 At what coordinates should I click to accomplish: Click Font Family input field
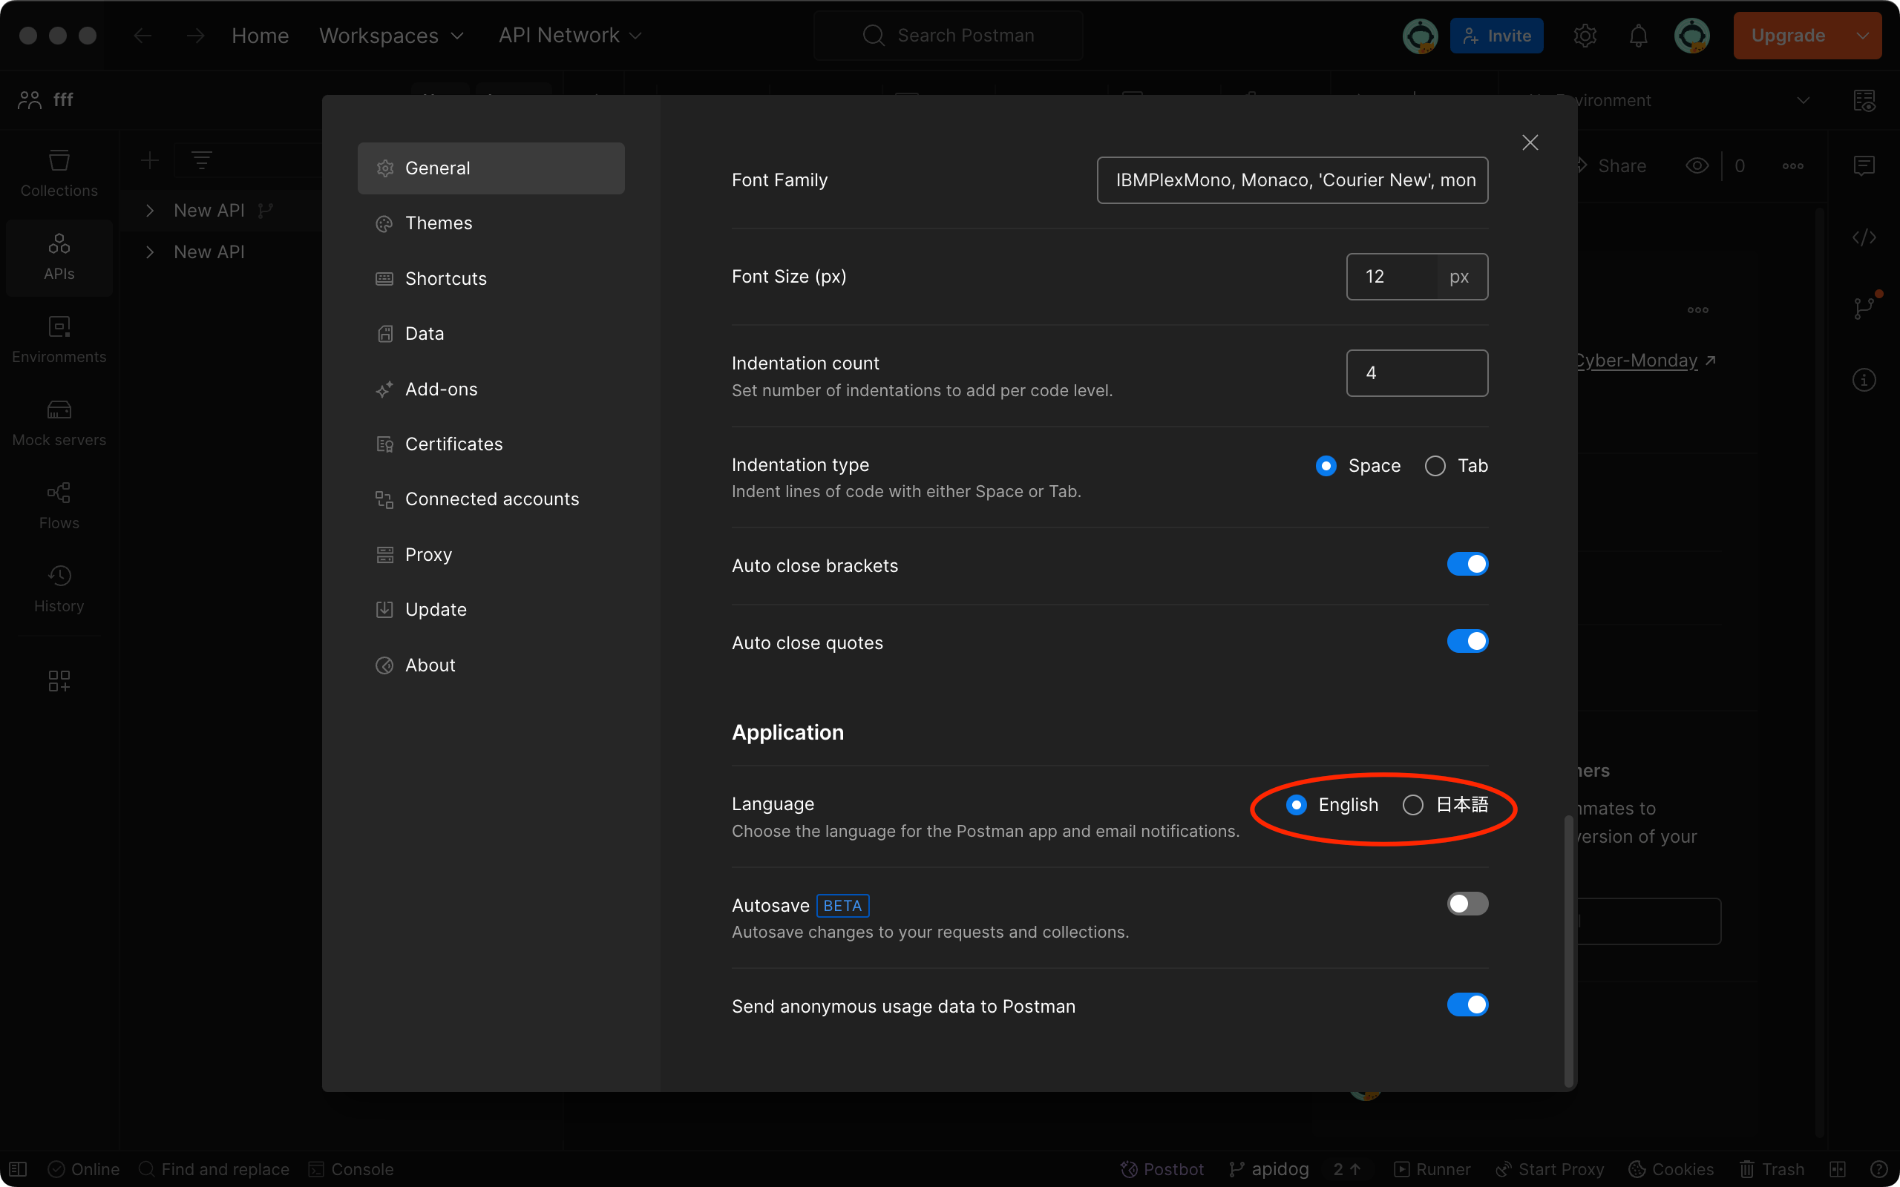[1291, 178]
